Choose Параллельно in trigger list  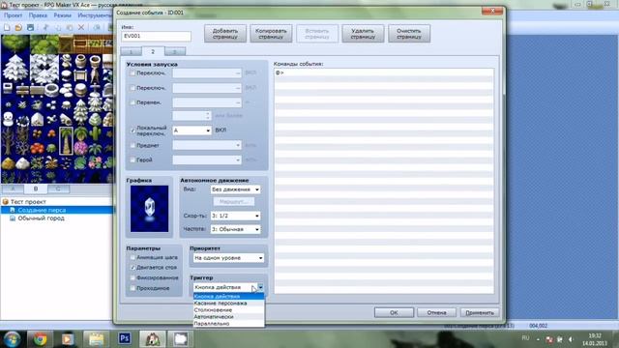pos(228,324)
